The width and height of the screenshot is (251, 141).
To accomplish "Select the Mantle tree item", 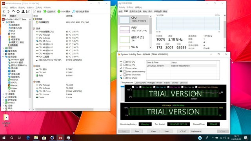I will [x=13, y=85].
